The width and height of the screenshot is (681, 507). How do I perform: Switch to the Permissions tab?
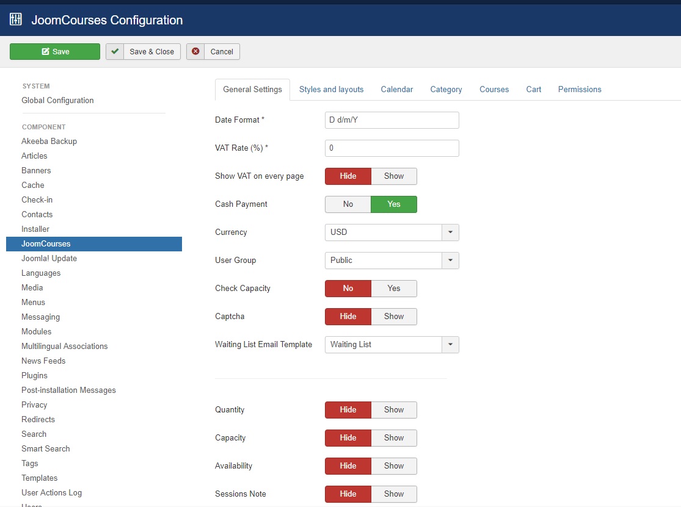tap(579, 89)
